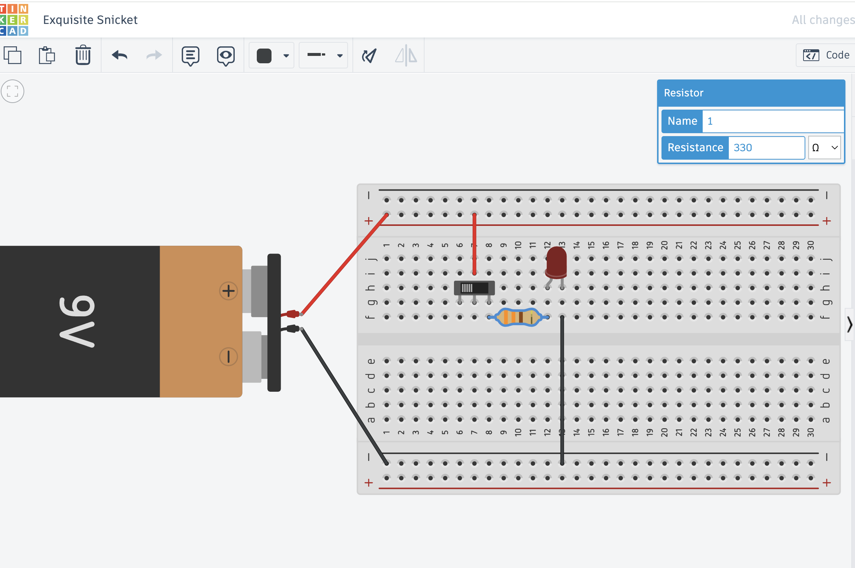Click the resistor Name field
This screenshot has width=855, height=568.
[x=773, y=121]
